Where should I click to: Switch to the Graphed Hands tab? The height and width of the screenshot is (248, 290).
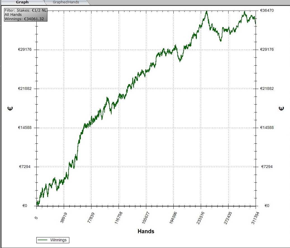coord(66,2)
